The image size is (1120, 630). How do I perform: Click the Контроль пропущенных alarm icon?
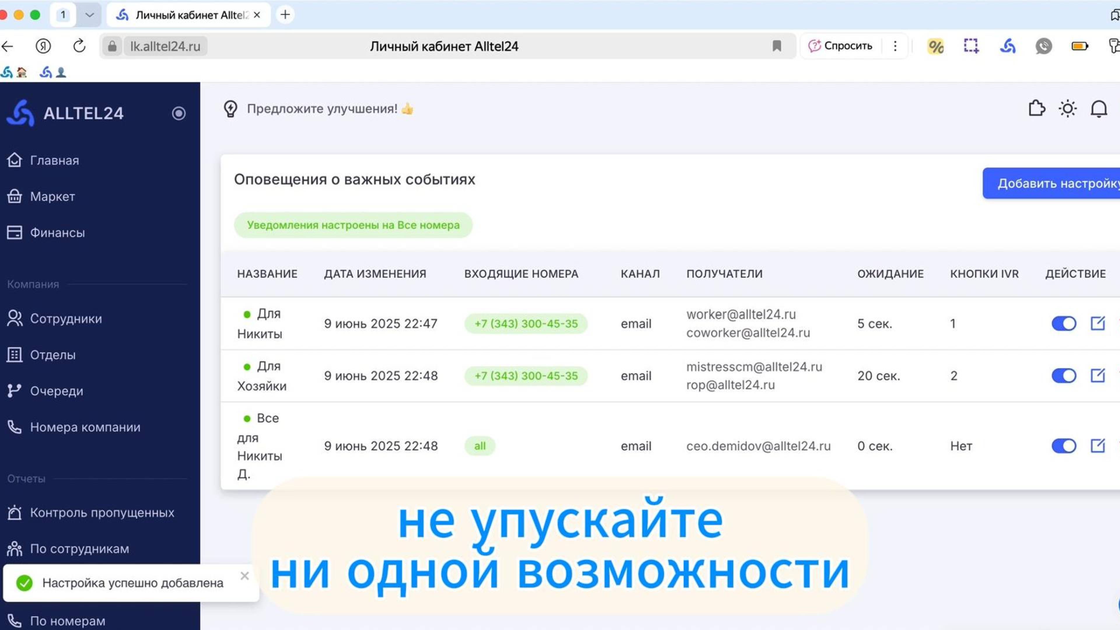coord(14,512)
